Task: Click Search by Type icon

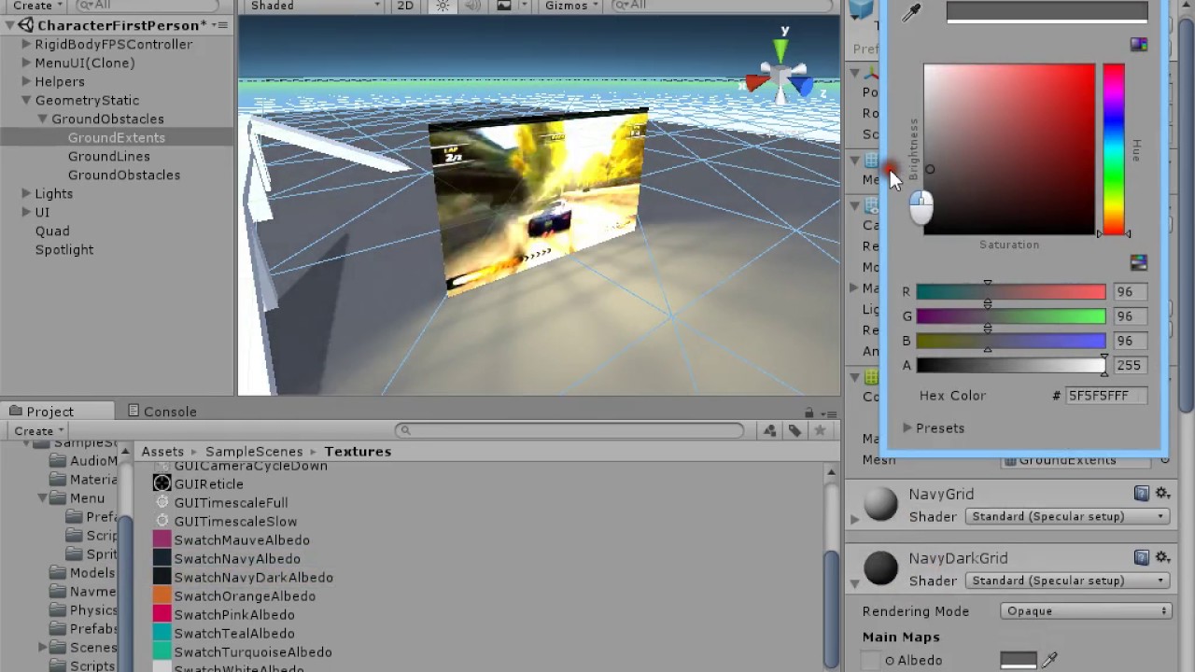Action: (x=770, y=430)
